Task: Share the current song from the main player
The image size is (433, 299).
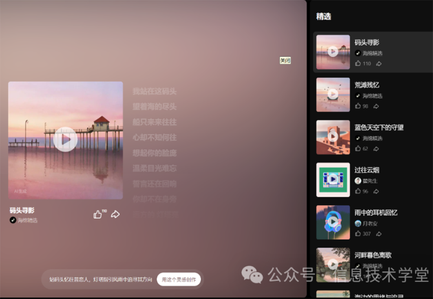Action: pos(115,214)
